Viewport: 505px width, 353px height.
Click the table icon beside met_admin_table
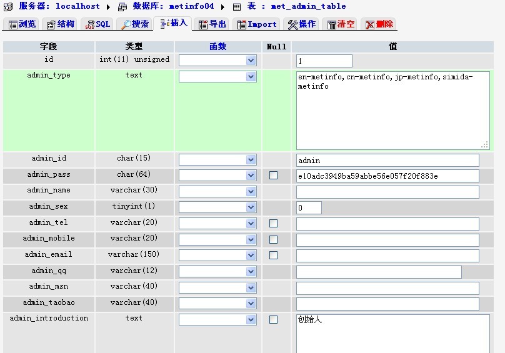tap(237, 7)
